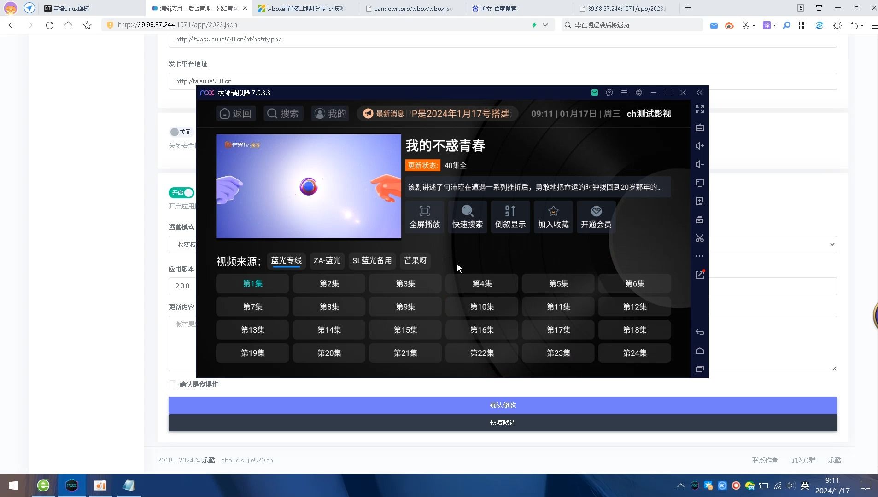Click Nox icon in Windows taskbar
This screenshot has height=497, width=878.
pyautogui.click(x=72, y=485)
